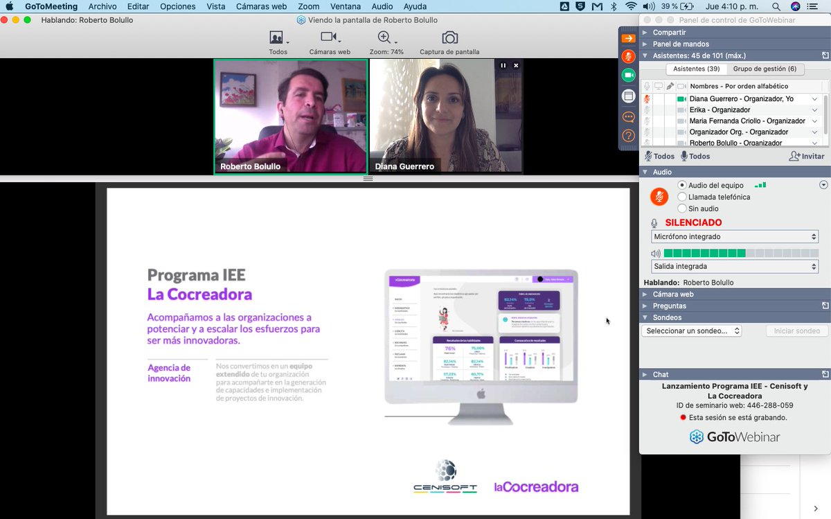Switch to Asistentes (39) tab
This screenshot has width=831, height=519.
click(696, 69)
